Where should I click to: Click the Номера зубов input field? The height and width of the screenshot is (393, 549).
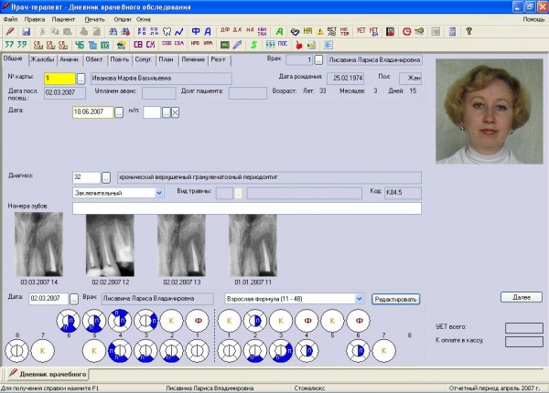(245, 208)
